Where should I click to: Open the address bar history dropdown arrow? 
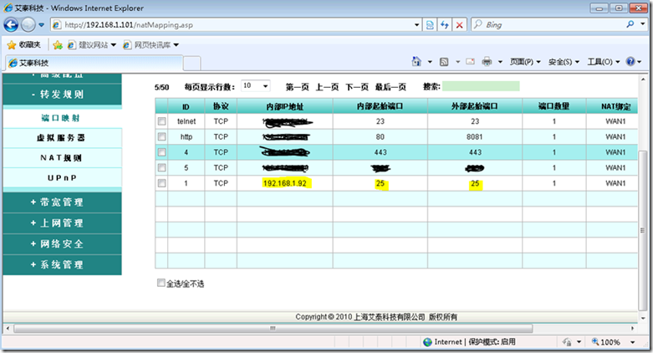coord(416,25)
